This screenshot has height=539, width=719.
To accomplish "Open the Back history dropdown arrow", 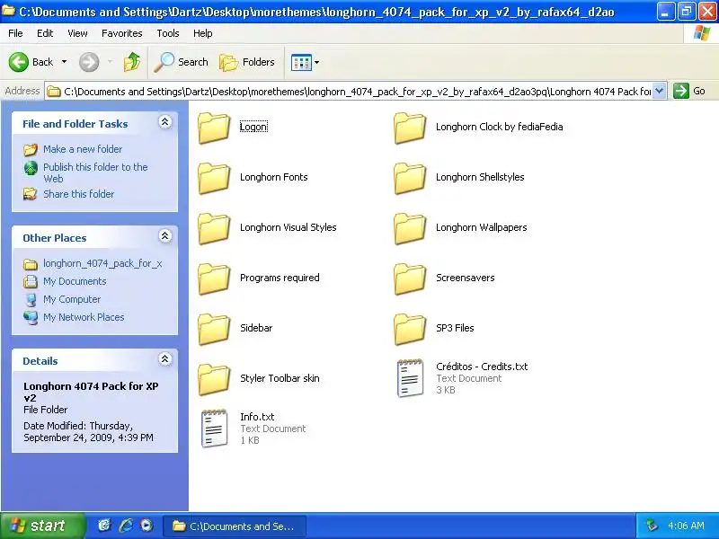I will point(64,62).
